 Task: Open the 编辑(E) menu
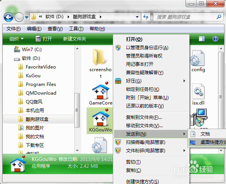[34, 29]
